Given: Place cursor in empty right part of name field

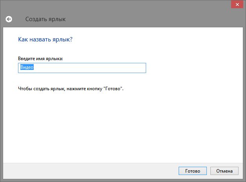Looking at the screenshot, I should click(x=110, y=68).
